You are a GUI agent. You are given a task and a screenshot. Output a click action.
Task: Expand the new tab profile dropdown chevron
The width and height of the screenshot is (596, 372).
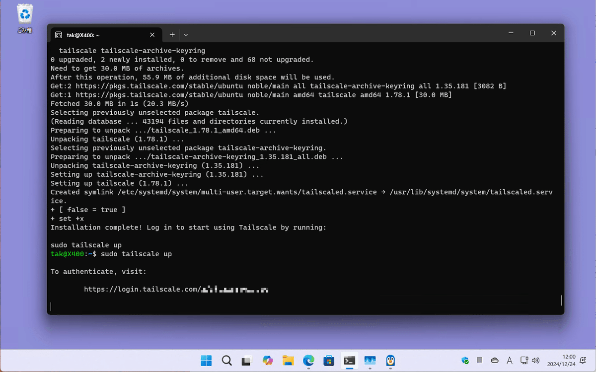[186, 35]
